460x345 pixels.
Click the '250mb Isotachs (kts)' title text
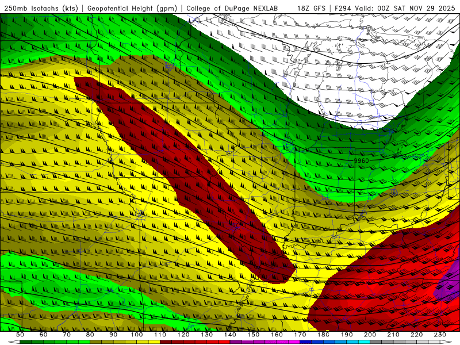pos(41,9)
